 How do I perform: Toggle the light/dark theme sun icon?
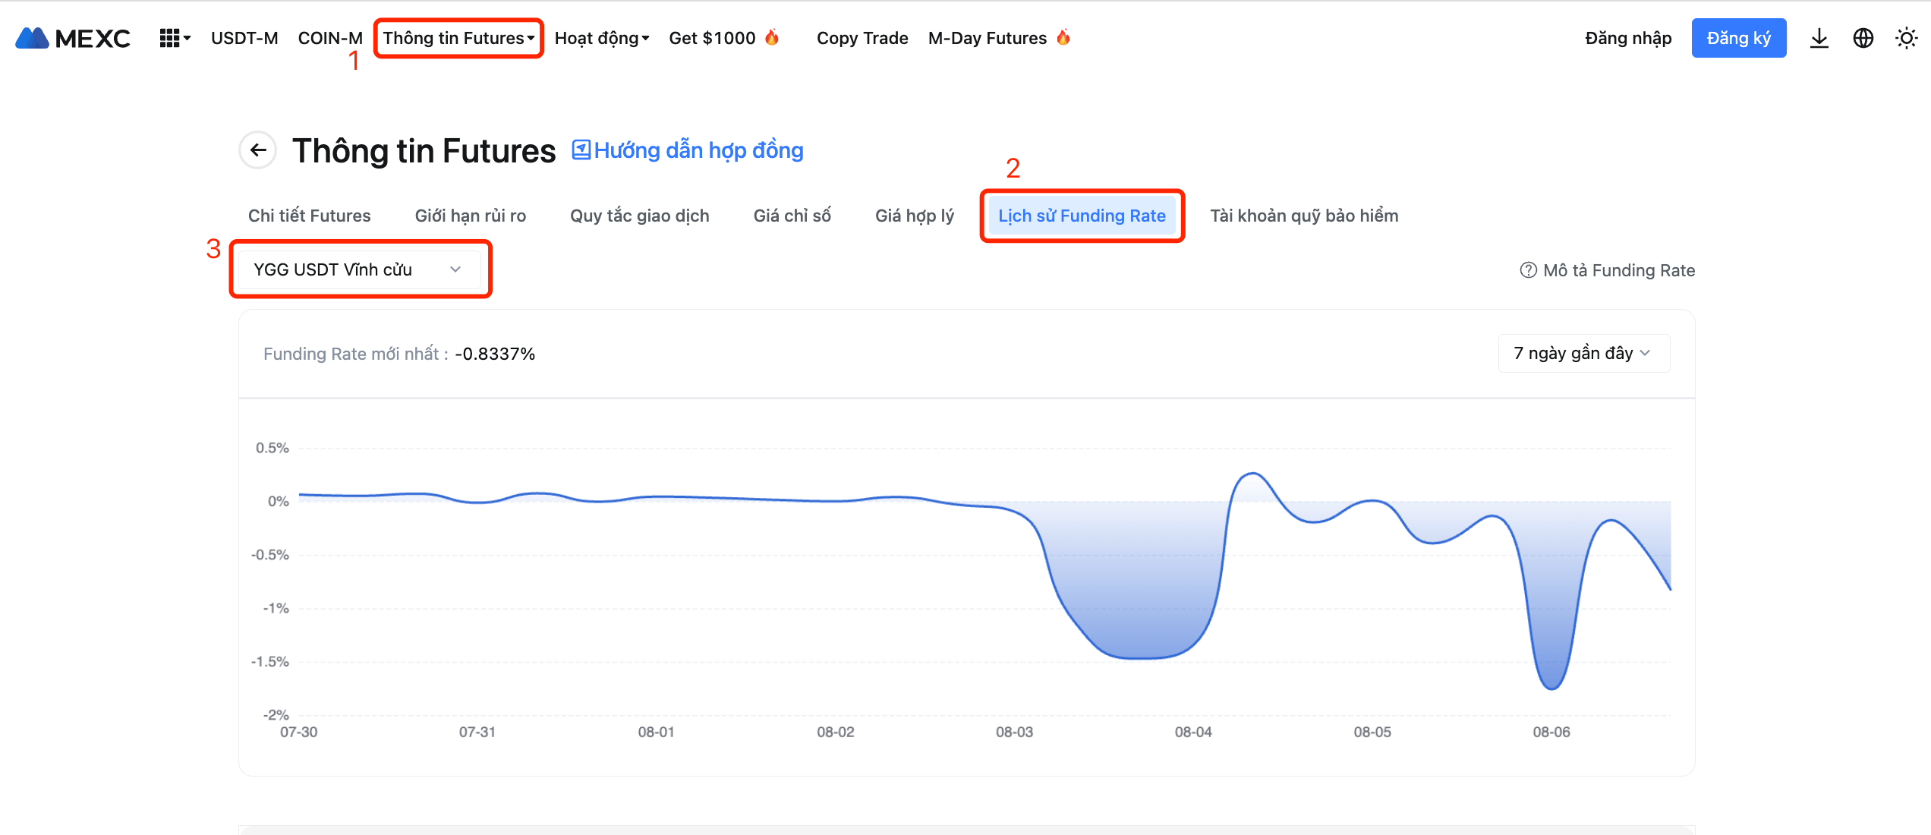click(x=1906, y=38)
